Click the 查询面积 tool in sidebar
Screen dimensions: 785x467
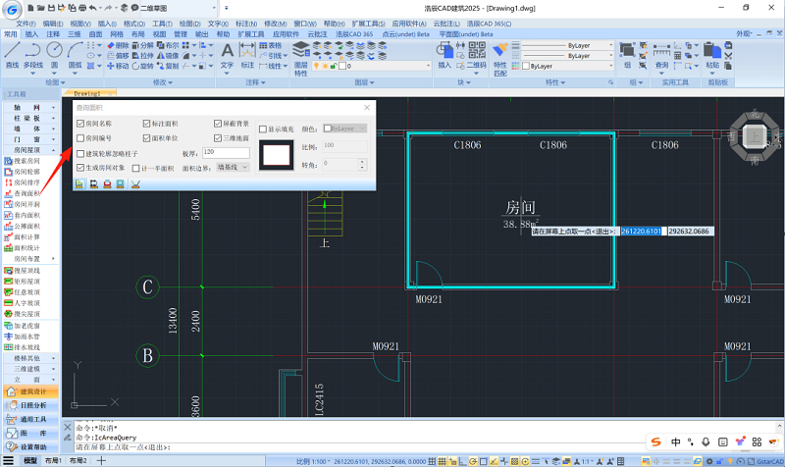[x=26, y=195]
